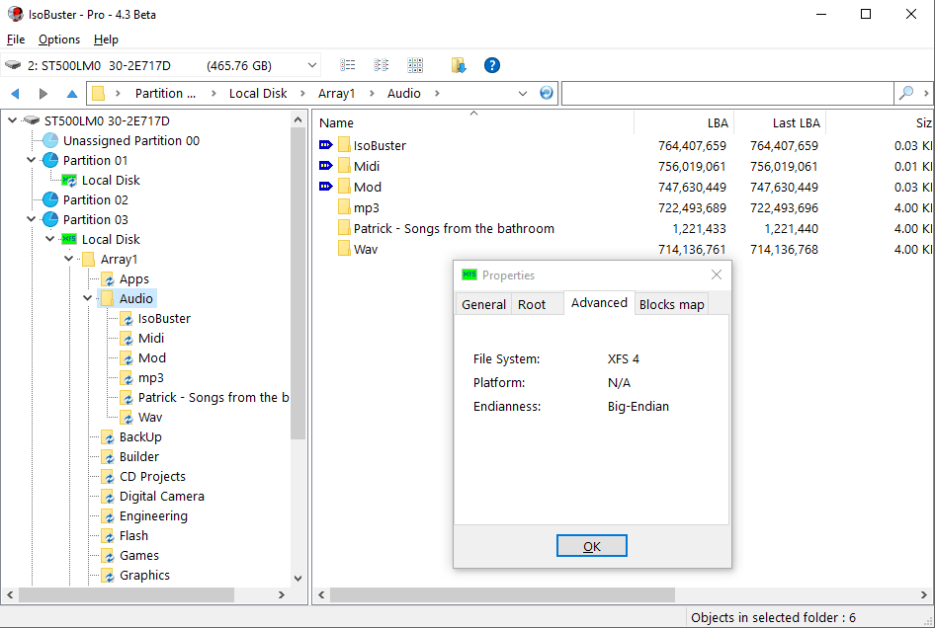The height and width of the screenshot is (628, 935).
Task: Click the breadcrumb root folder icon
Action: [99, 94]
